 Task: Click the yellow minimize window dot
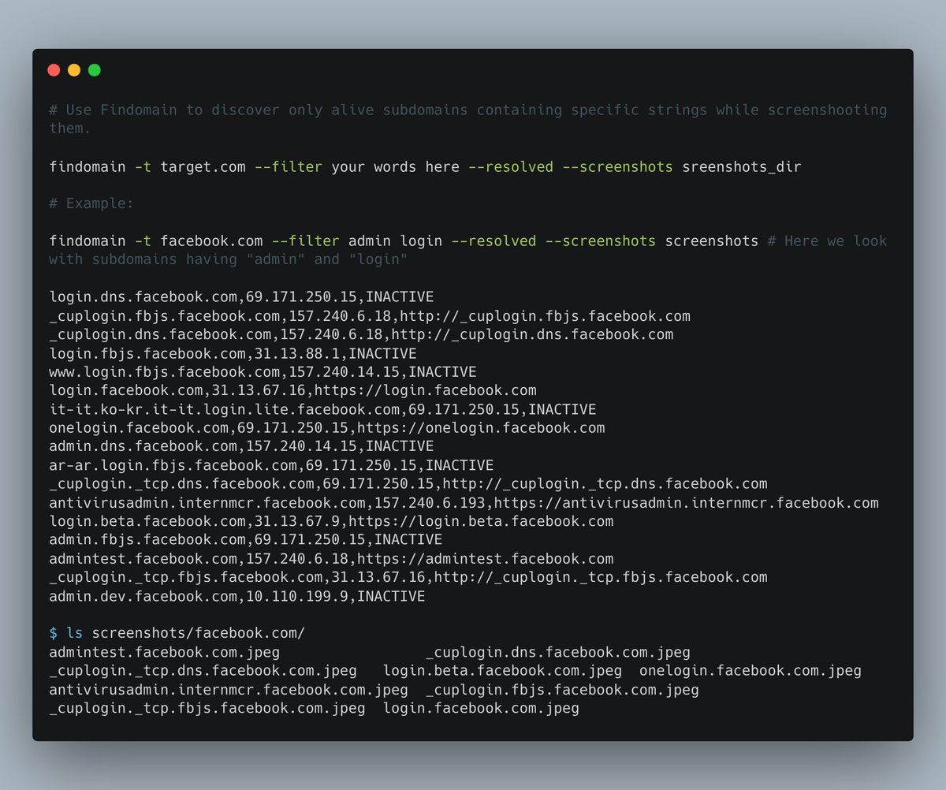tap(74, 70)
